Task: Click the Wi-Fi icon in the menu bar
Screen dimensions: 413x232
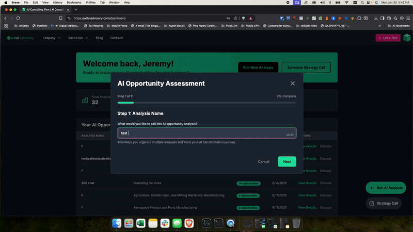Action: (346, 3)
